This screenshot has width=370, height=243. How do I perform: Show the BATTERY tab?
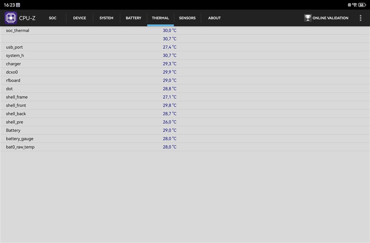tap(133, 18)
